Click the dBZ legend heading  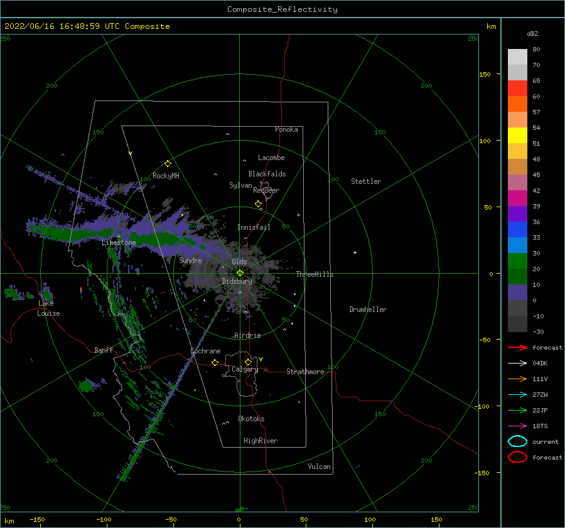point(532,33)
